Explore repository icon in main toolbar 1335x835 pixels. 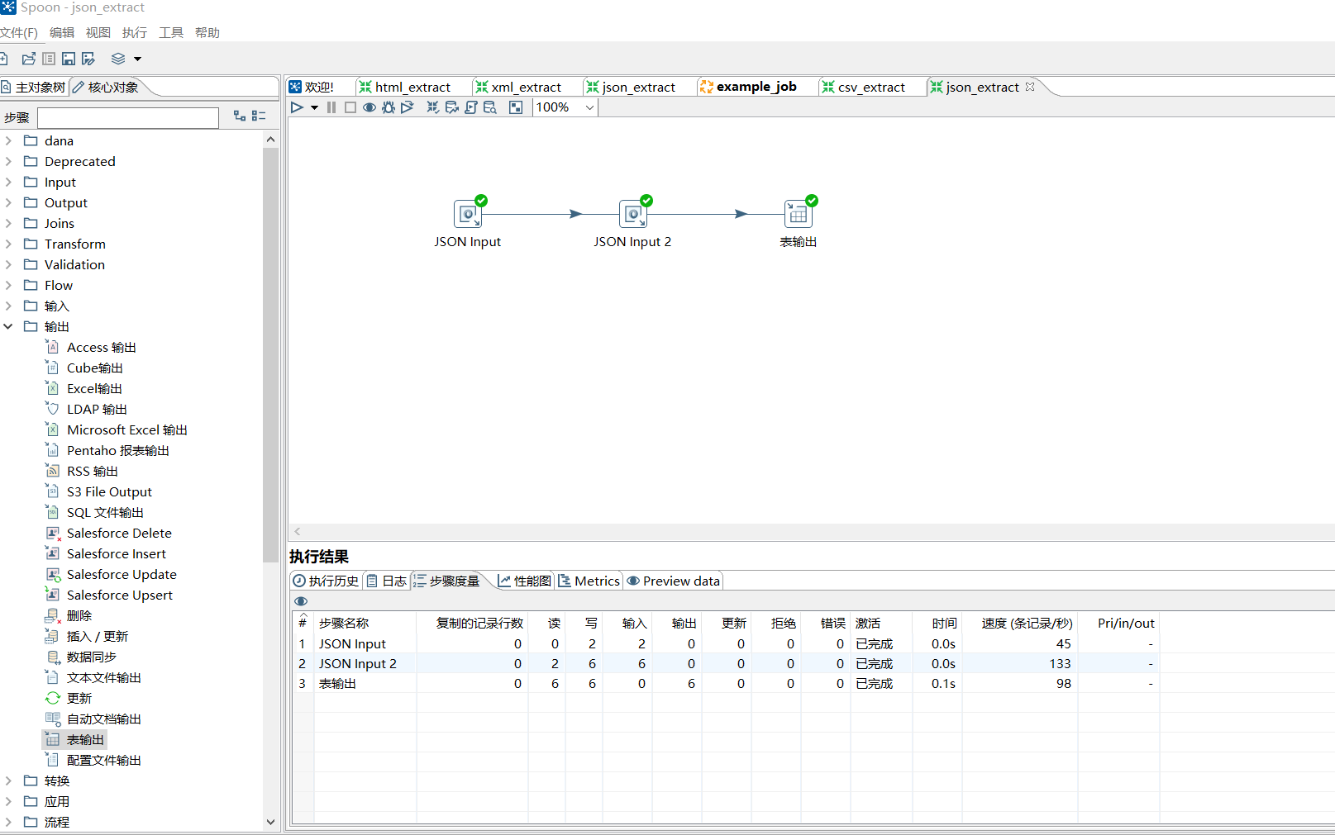point(49,59)
